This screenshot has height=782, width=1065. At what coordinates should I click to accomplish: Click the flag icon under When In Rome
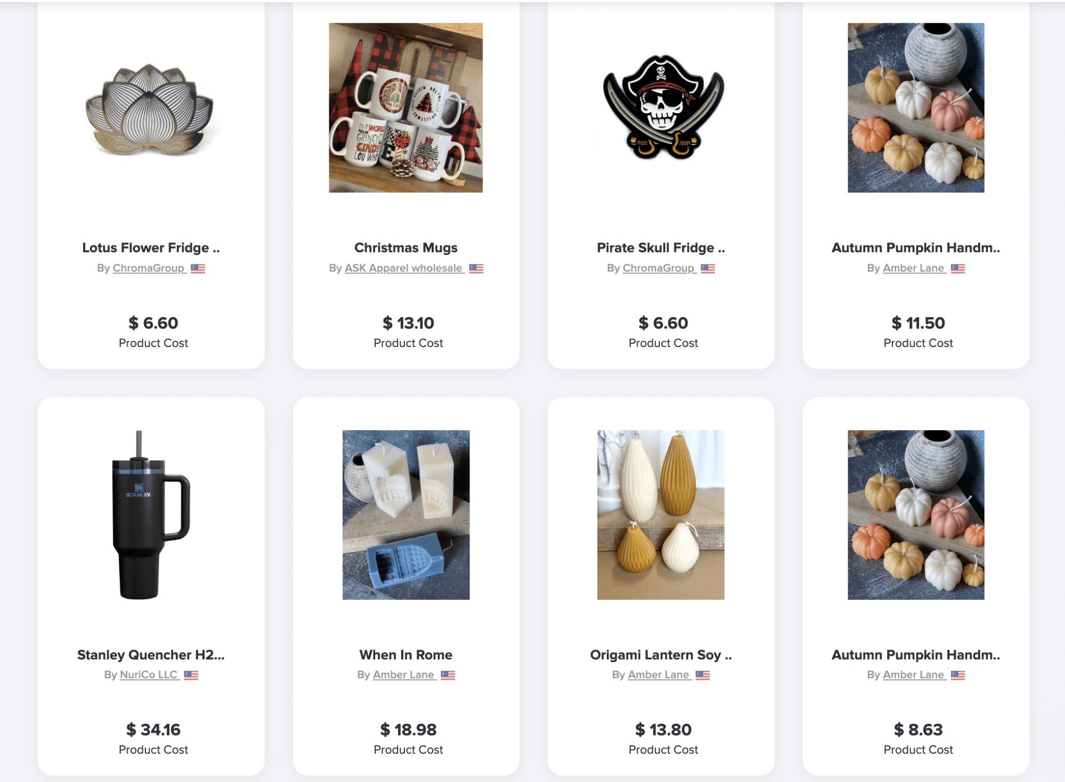[448, 675]
